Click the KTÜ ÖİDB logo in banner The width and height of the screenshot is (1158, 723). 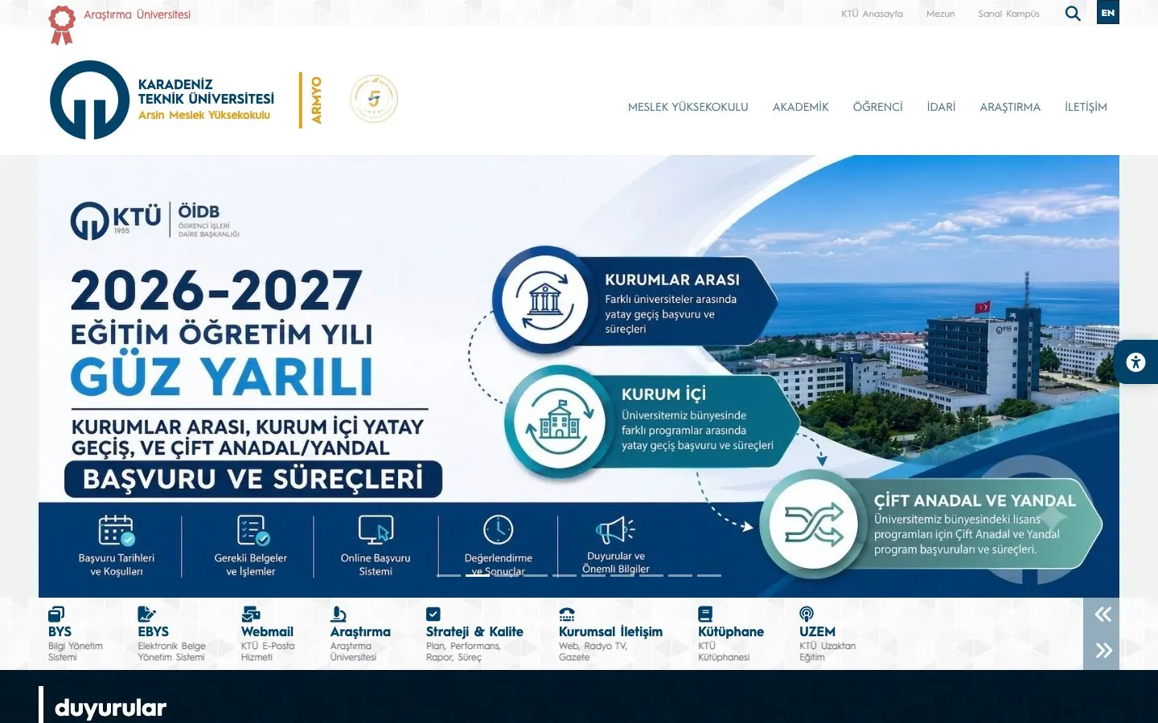154,220
